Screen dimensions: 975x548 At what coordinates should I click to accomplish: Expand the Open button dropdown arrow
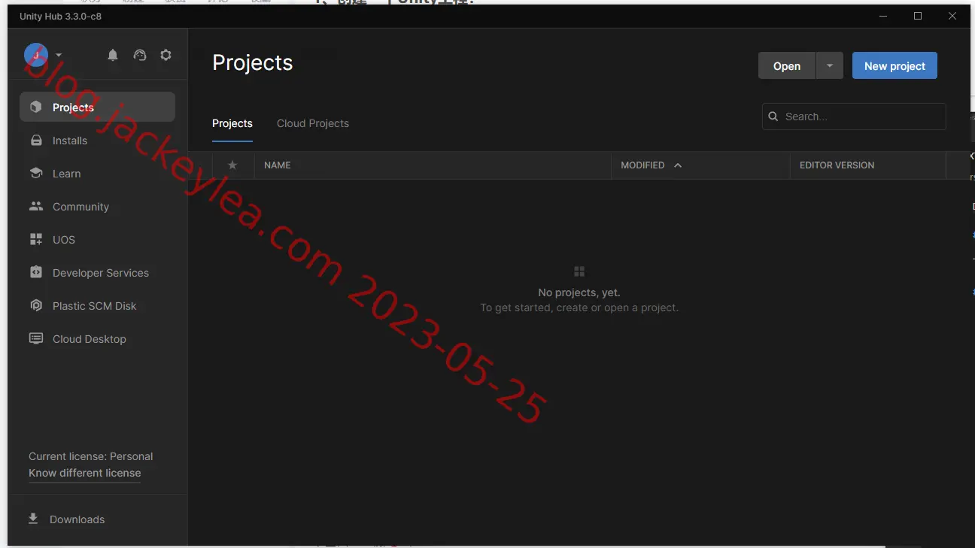click(x=830, y=65)
